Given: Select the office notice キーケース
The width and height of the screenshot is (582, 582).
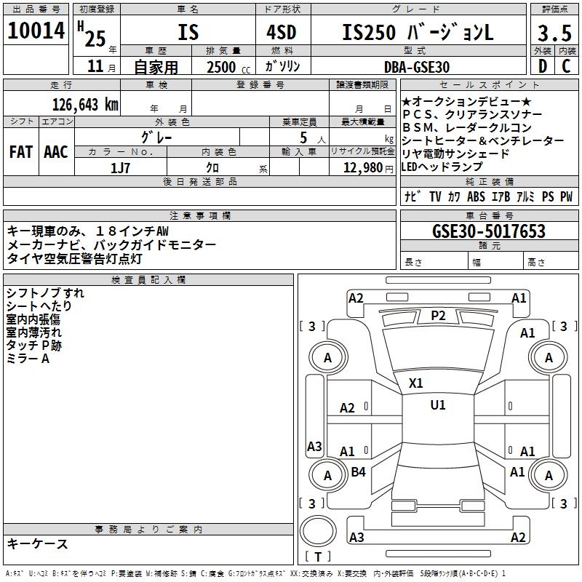Looking at the screenshot, I should [37, 543].
